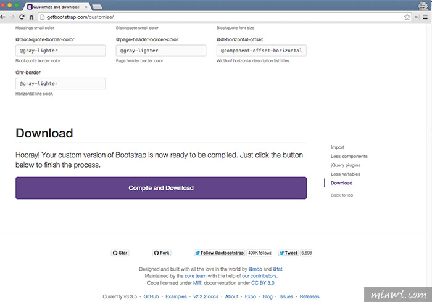
Task: Open the footer Issues link
Action: pos(286,296)
